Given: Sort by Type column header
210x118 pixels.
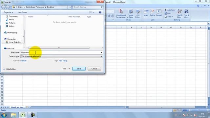Looking at the screenshot, I should (x=89, y=17).
